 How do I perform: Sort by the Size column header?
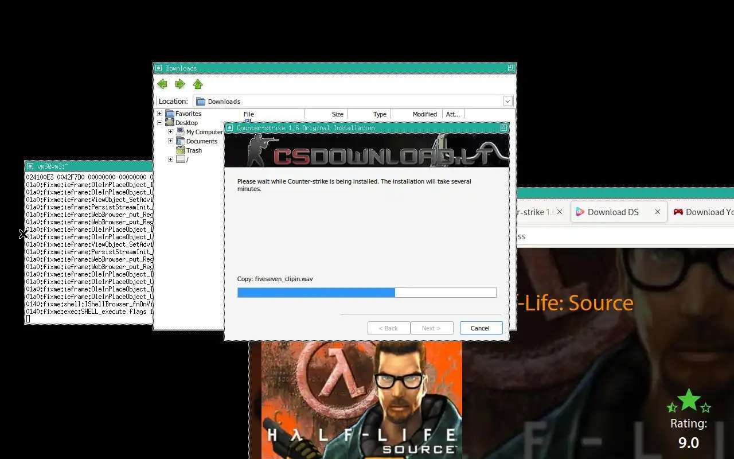pos(326,114)
